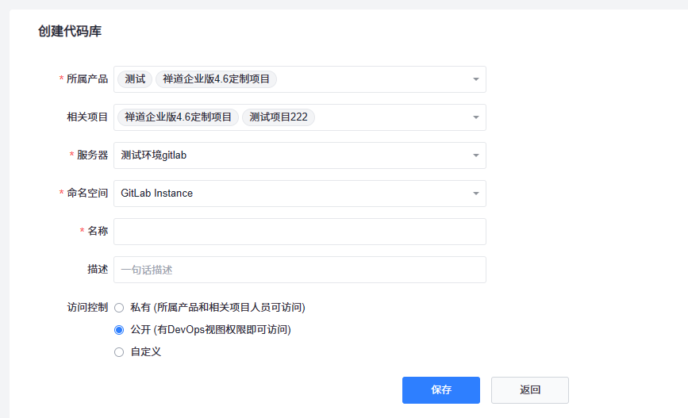
Task: Click the 描述 input field
Action: [300, 270]
